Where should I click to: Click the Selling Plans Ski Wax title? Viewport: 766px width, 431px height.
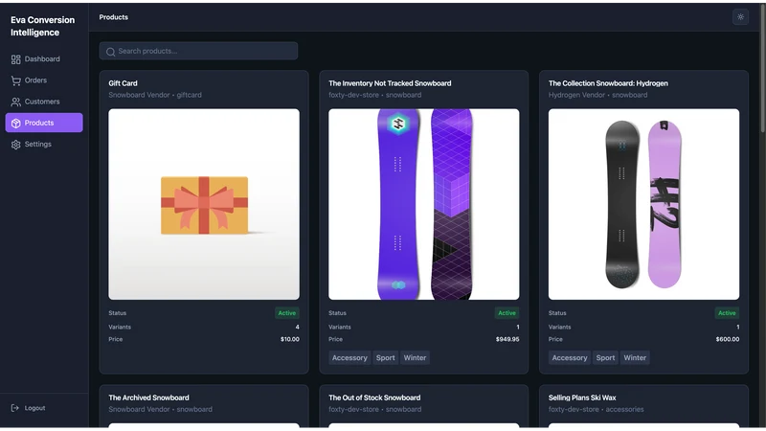582,397
